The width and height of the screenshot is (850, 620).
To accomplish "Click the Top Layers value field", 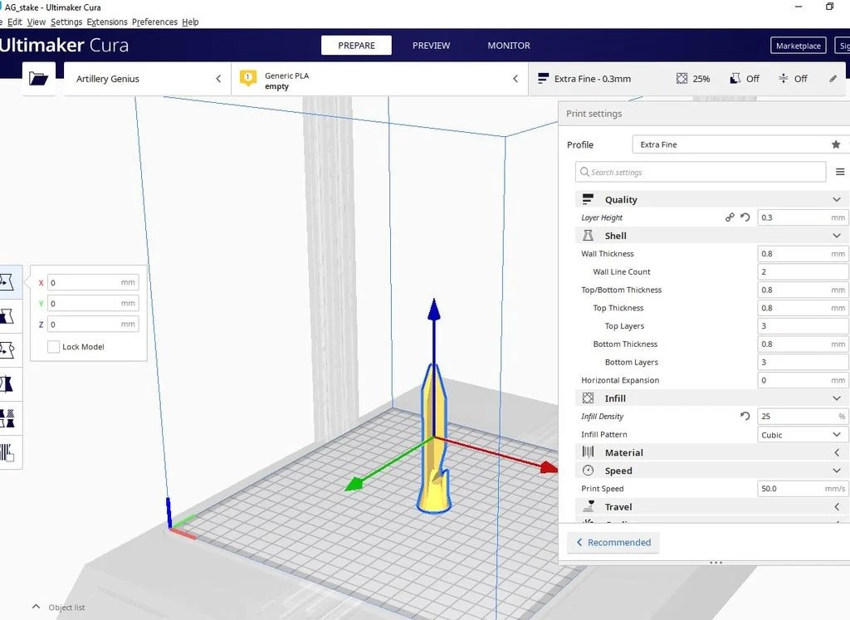I will (803, 325).
